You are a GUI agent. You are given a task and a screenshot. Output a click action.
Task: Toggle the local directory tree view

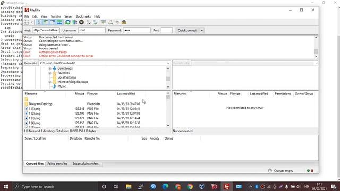(46, 22)
